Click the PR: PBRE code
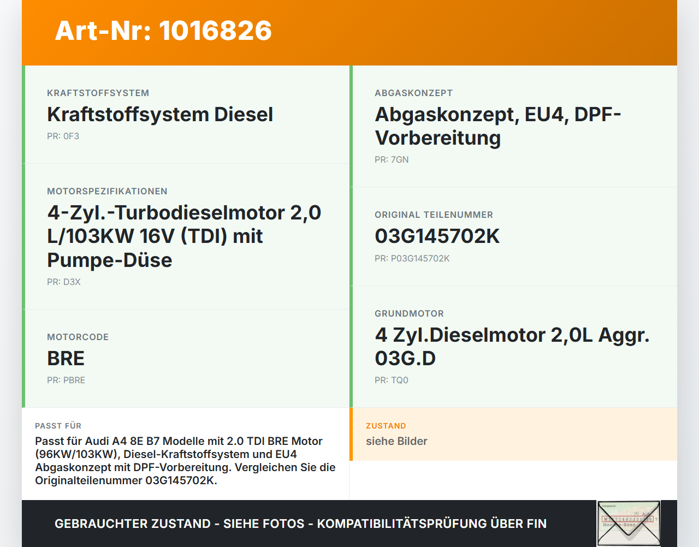The width and height of the screenshot is (699, 547). tap(66, 380)
